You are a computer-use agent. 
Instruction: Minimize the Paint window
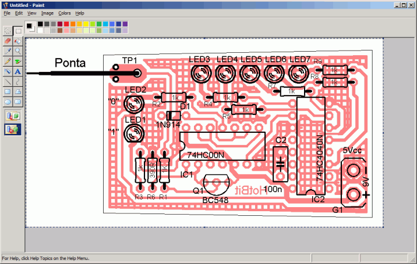click(x=397, y=5)
